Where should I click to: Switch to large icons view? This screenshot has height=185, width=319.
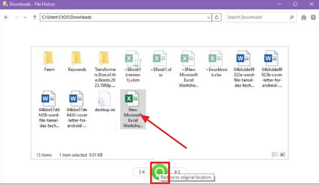click(283, 155)
